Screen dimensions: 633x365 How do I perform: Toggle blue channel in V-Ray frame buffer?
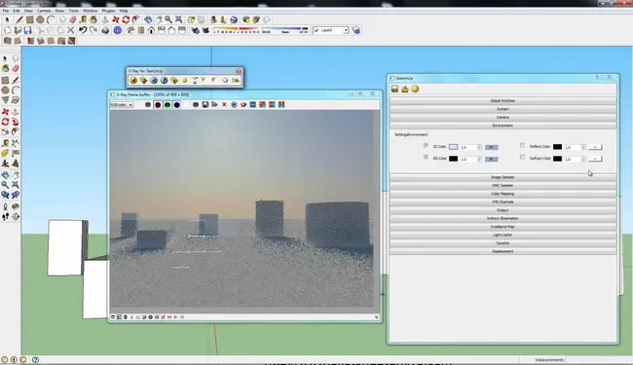pyautogui.click(x=177, y=105)
